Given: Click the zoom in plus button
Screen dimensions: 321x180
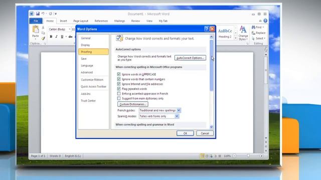Looking at the screenshot, I should (x=261, y=156).
